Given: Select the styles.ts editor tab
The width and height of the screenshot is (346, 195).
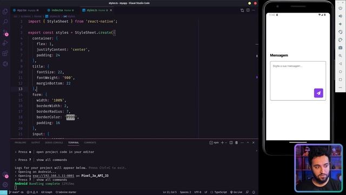Looking at the screenshot, I should pos(97,10).
